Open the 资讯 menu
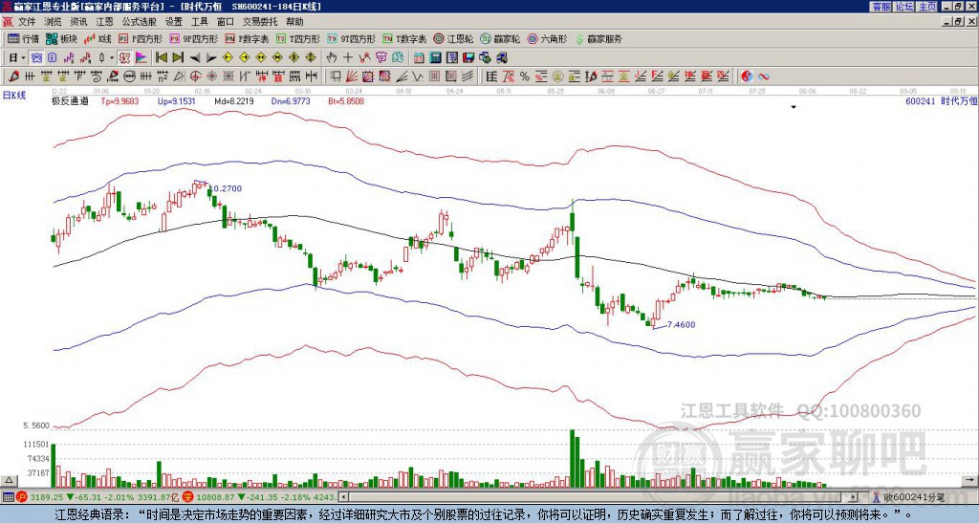The height and width of the screenshot is (524, 979). (x=78, y=22)
